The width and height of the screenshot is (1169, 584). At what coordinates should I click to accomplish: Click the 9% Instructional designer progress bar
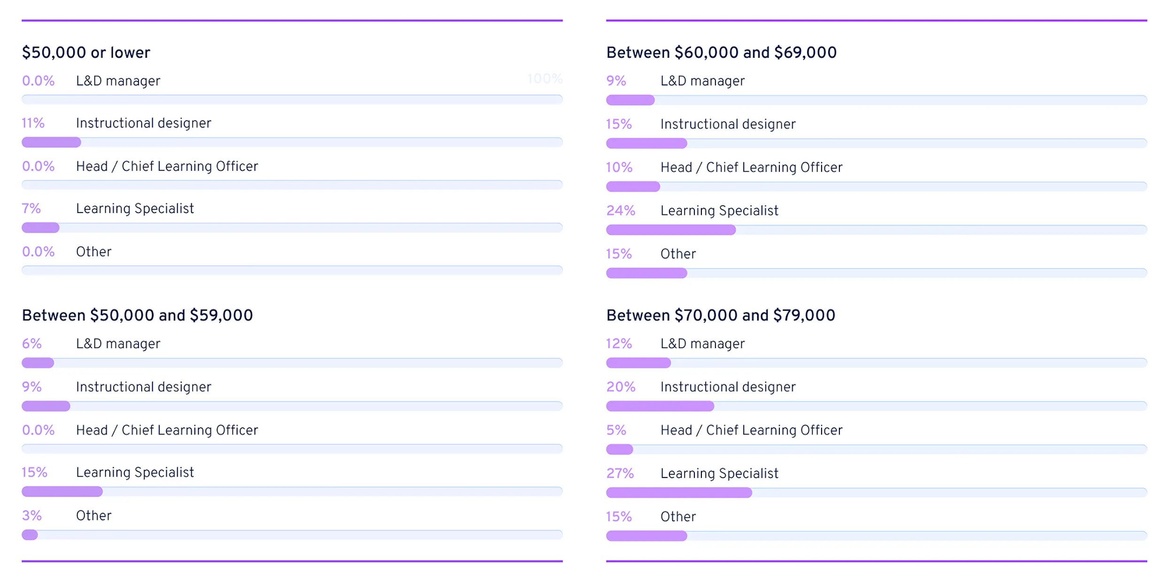coord(292,406)
